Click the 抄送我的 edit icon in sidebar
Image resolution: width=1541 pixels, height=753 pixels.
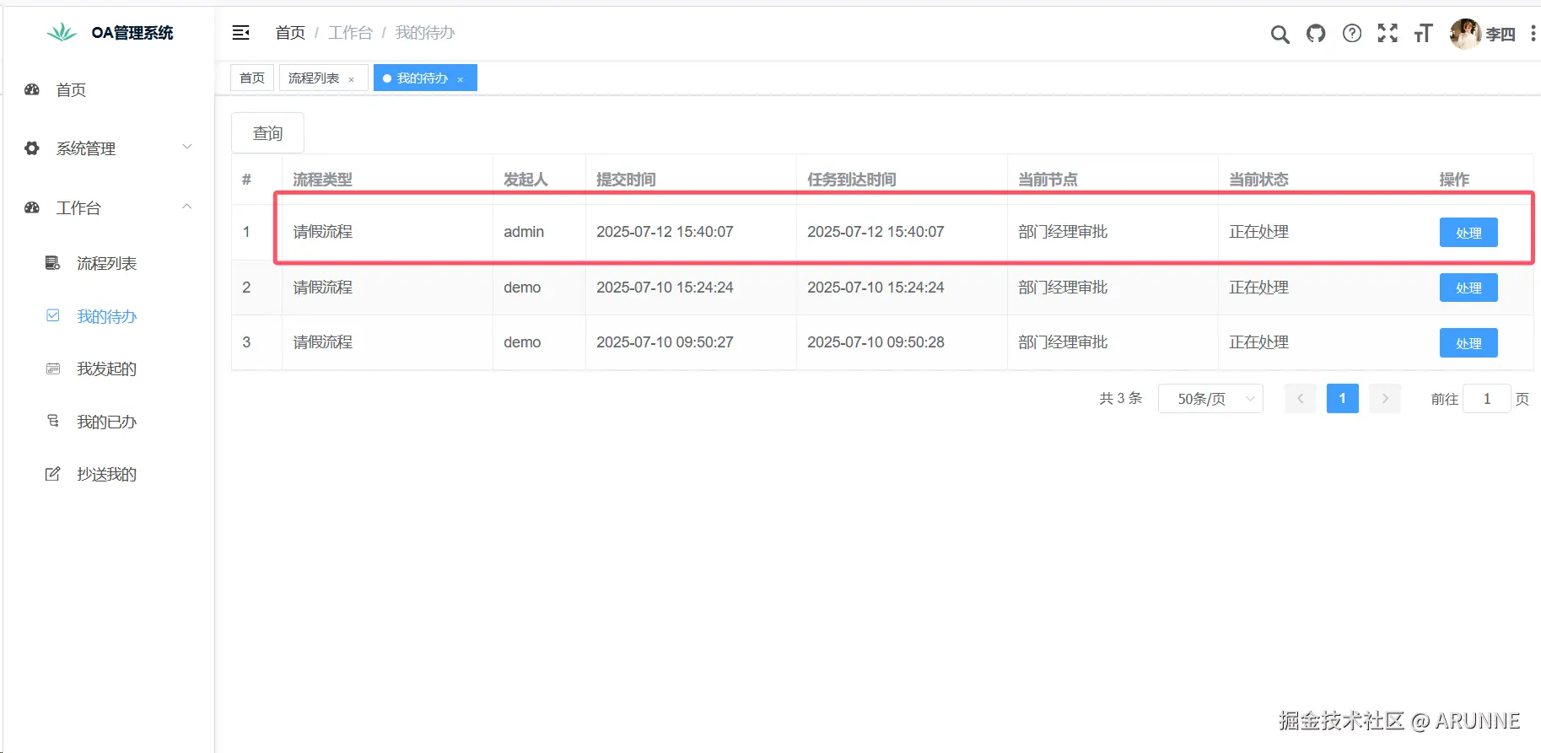point(52,474)
